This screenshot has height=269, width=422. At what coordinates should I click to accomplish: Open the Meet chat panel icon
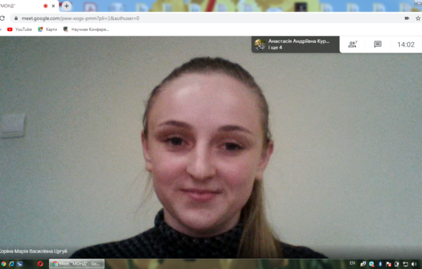[x=378, y=44]
